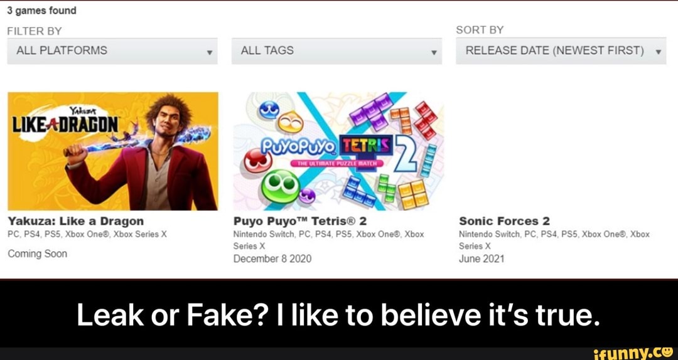Screen dimensions: 678x360
Task: Click the "3 games found" results count
Action: (x=42, y=11)
